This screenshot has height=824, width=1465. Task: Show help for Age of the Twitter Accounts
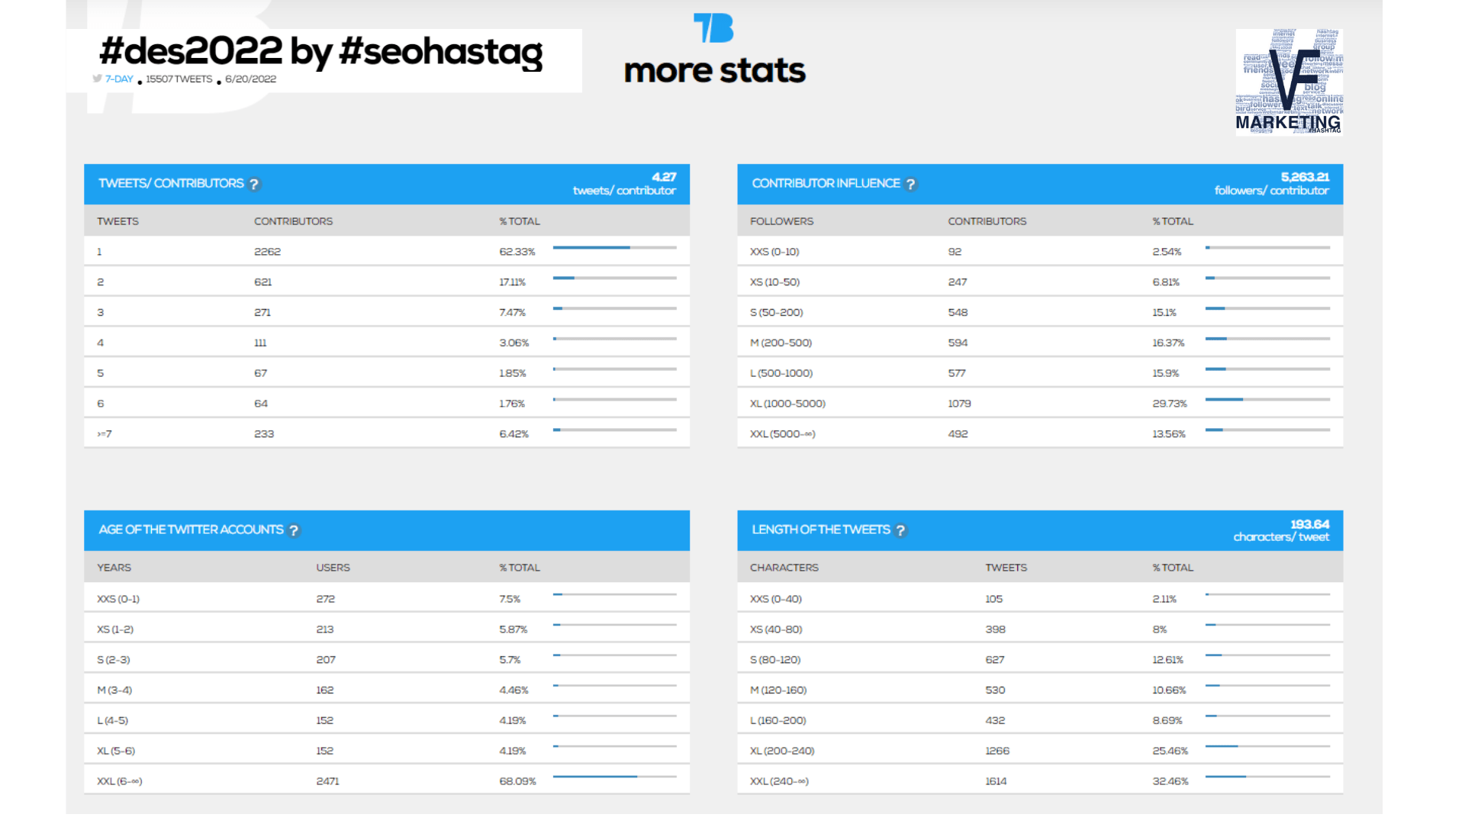(294, 530)
